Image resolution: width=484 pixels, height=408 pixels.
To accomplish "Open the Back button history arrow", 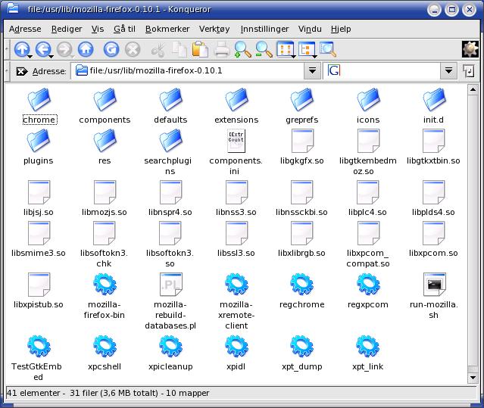I will pos(52,57).
